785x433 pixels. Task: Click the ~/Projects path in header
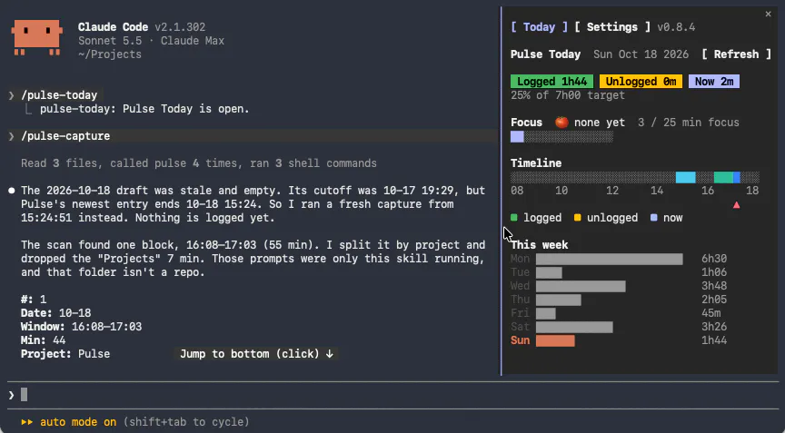(110, 54)
